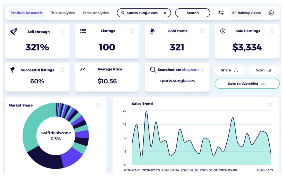Clear the sports sunglasses search query
This screenshot has width=283, height=176.
165,13
